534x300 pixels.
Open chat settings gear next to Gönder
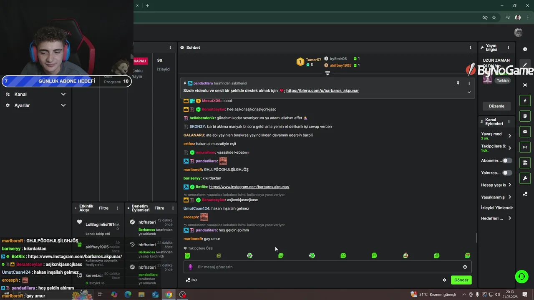click(x=444, y=280)
